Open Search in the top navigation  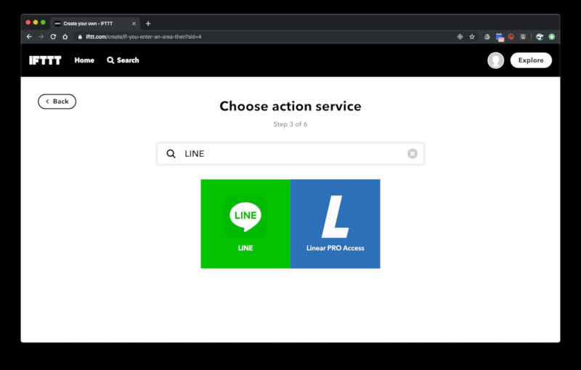(x=123, y=60)
